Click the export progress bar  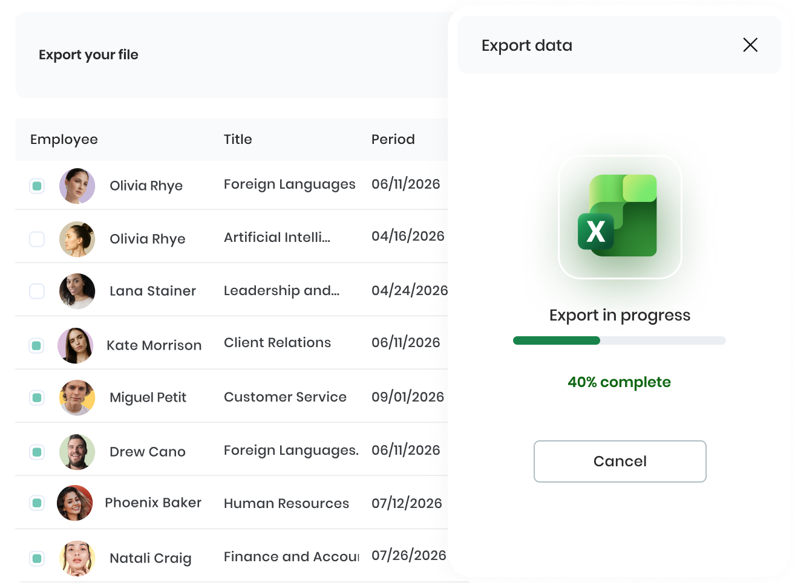tap(619, 340)
